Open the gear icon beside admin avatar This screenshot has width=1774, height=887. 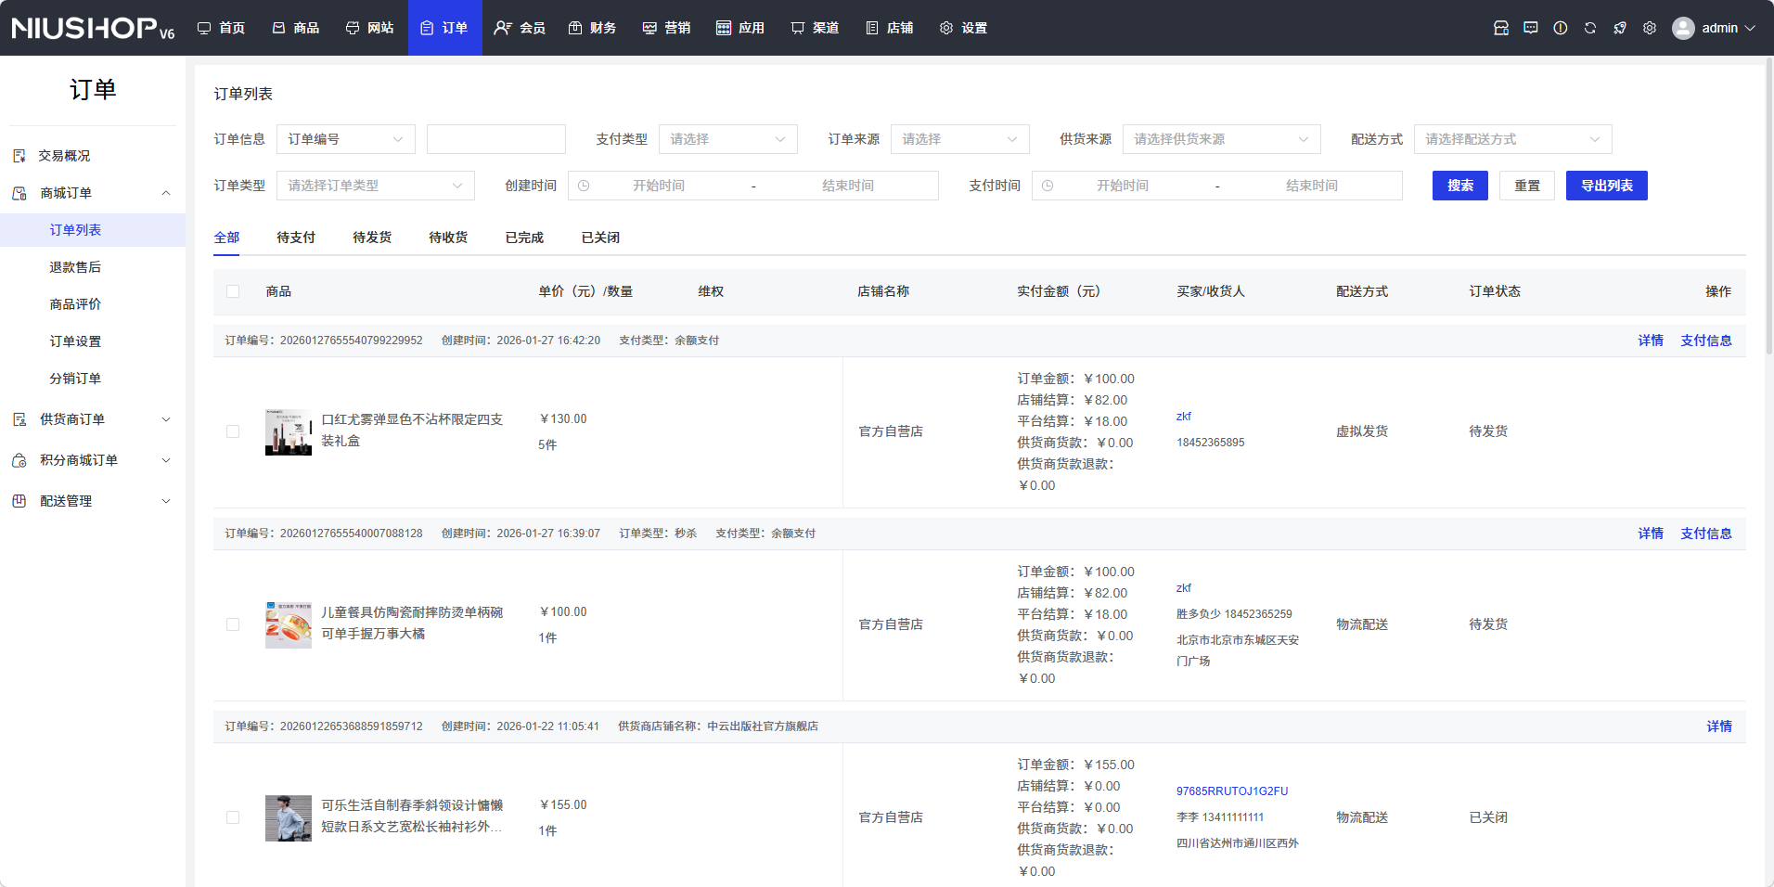[1649, 28]
